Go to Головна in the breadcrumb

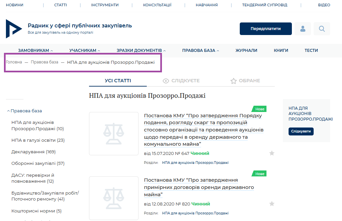point(14,62)
